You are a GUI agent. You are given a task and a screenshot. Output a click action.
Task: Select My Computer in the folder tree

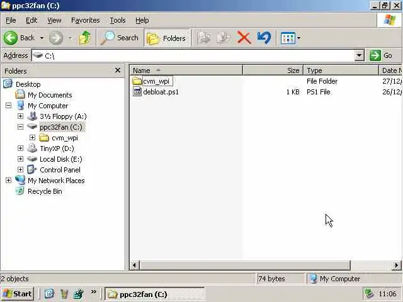[48, 106]
